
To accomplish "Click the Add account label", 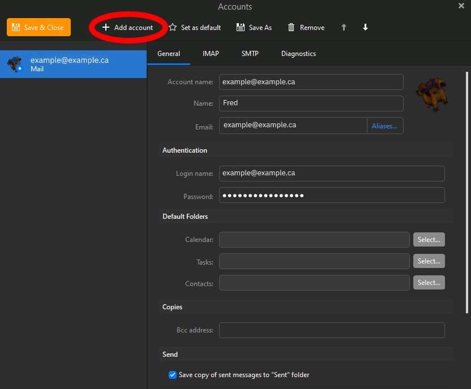I will coord(134,28).
